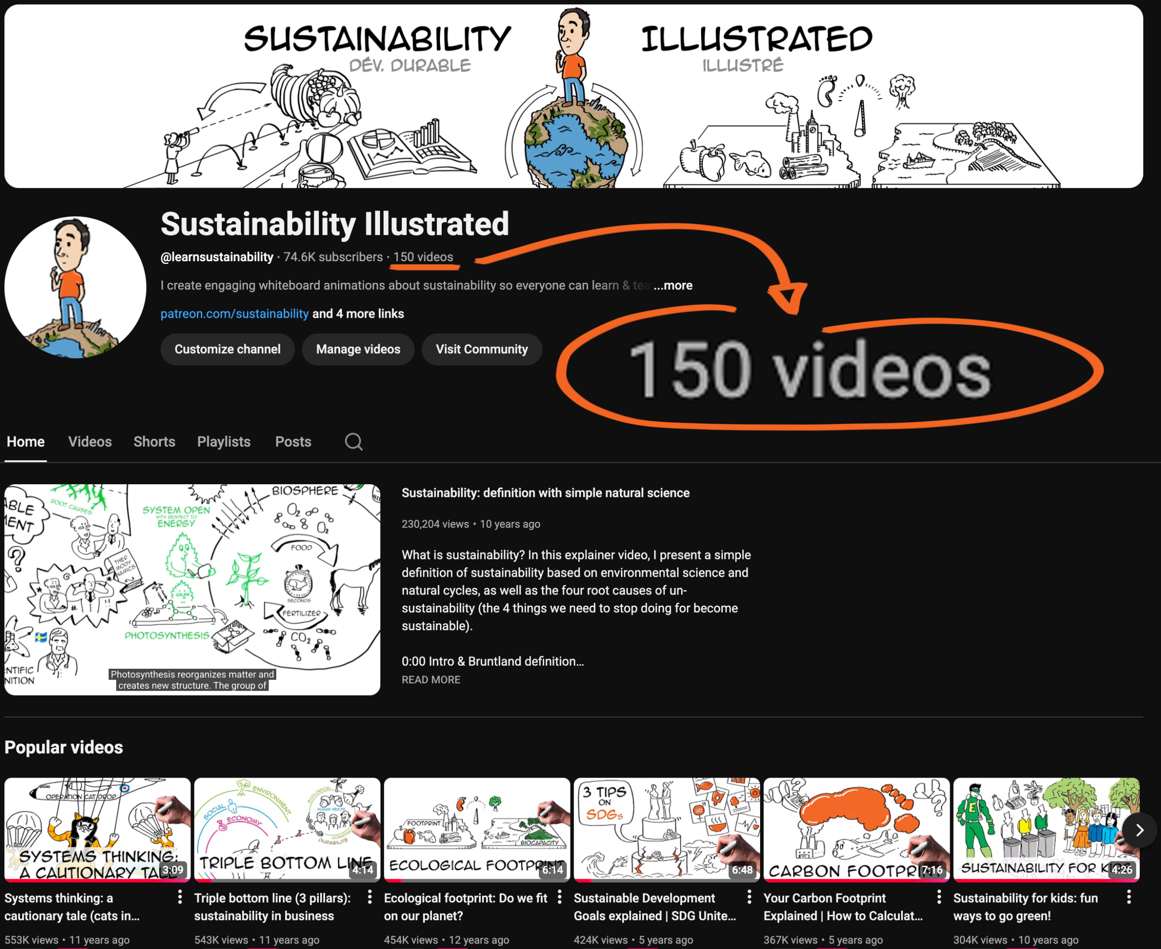Expand channel description with more link

(x=673, y=285)
